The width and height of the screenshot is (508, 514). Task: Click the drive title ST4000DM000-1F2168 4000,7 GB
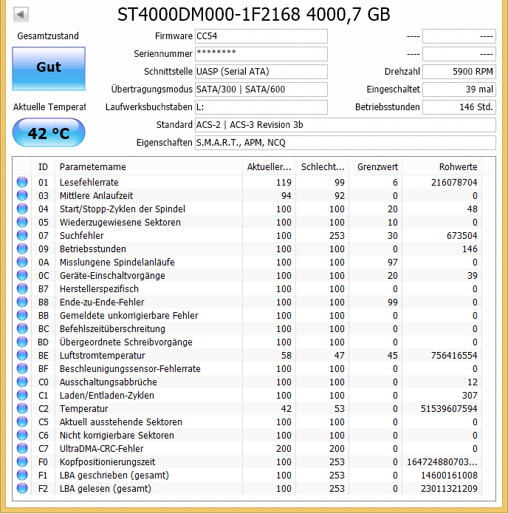254,15
